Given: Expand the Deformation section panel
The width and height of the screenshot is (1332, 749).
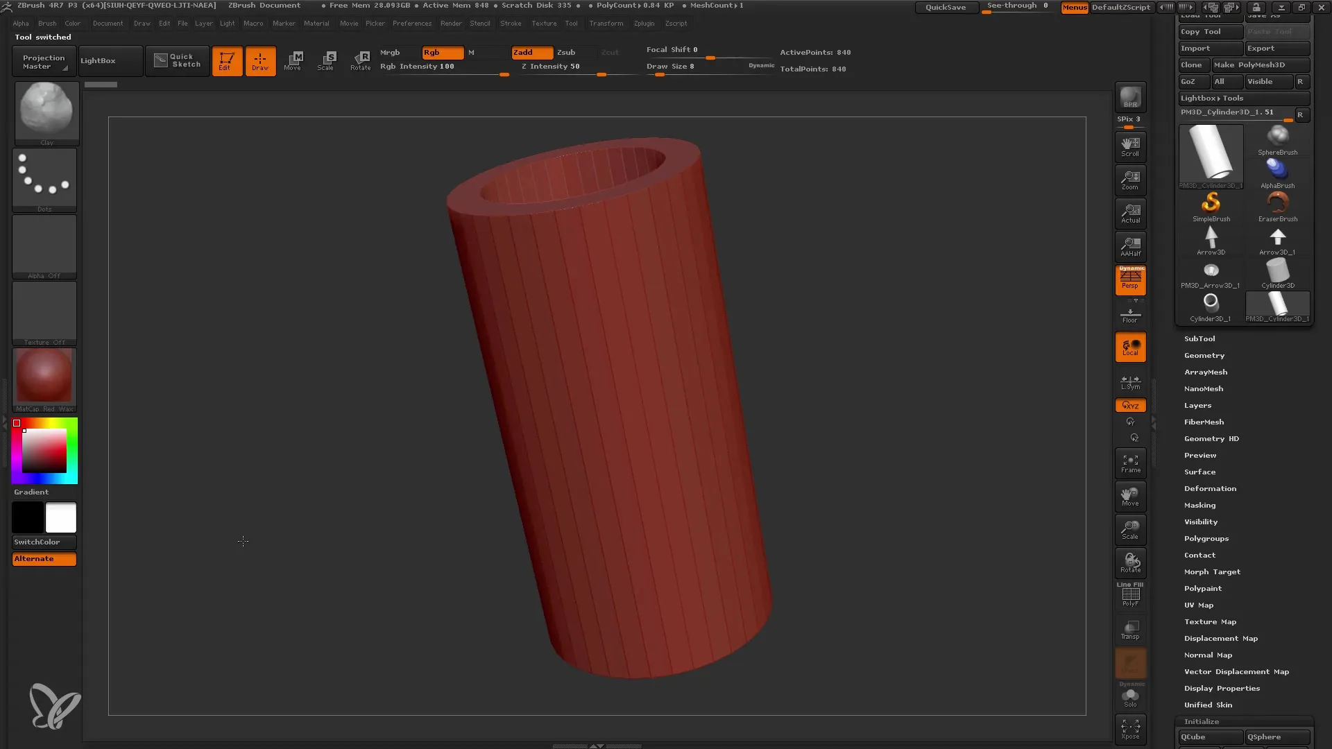Looking at the screenshot, I should click(x=1209, y=488).
